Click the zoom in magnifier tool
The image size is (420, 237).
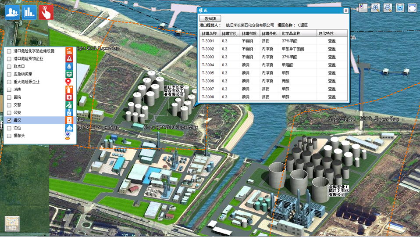[375, 7]
